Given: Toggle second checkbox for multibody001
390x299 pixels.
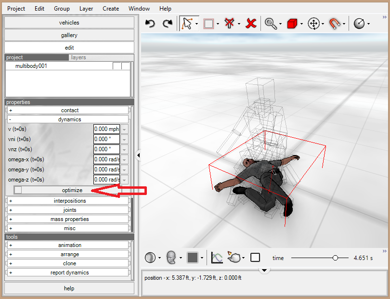Looking at the screenshot, I should coord(126,66).
